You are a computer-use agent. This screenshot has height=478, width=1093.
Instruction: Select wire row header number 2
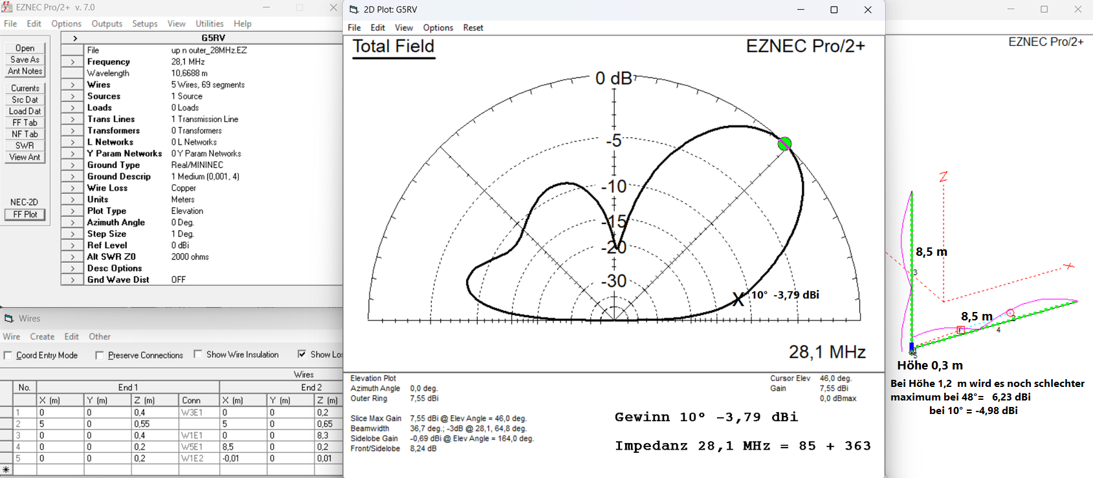(x=18, y=424)
